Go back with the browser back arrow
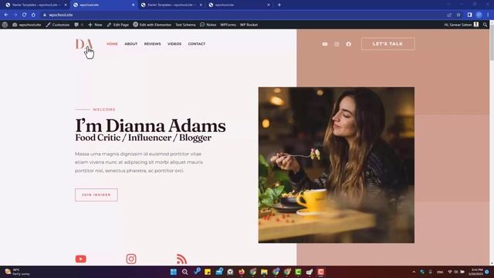494x278 pixels. 6,15
